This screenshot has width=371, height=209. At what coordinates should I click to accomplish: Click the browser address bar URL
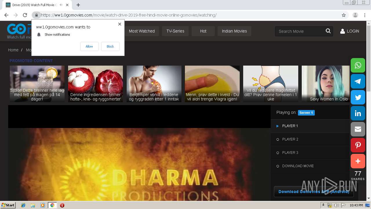coord(128,15)
